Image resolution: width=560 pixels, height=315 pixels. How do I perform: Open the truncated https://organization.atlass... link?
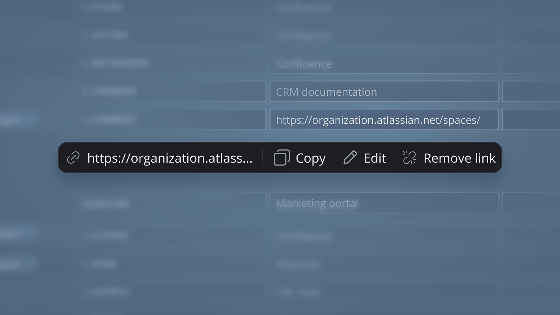170,158
